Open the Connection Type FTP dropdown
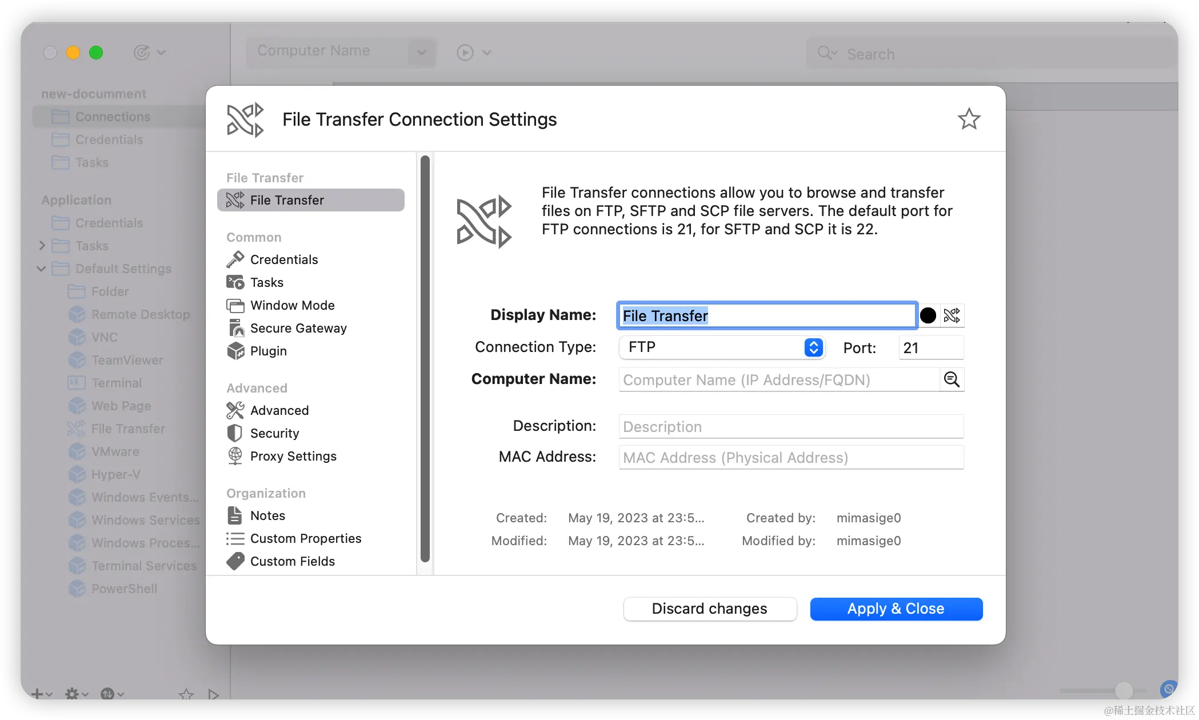Screen dimensions: 1199x720 721,347
